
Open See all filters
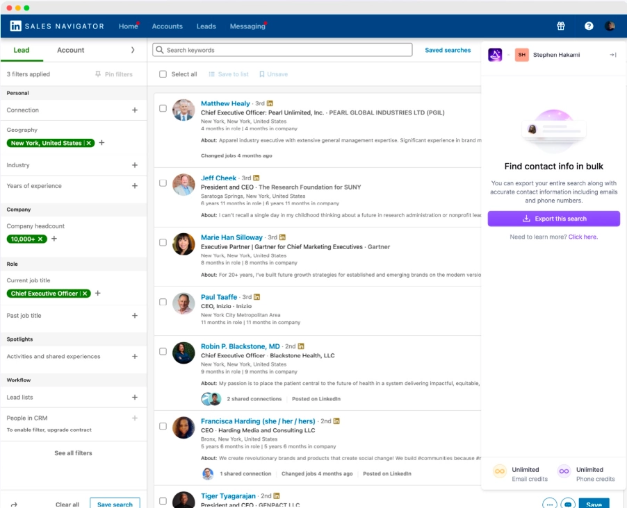tap(73, 453)
